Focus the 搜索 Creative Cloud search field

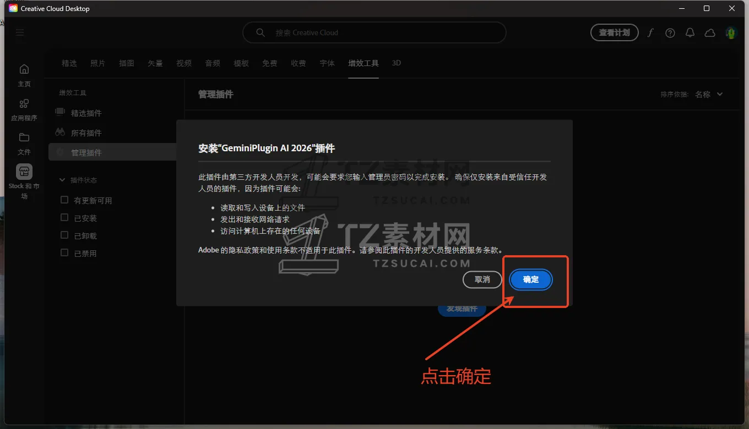374,32
